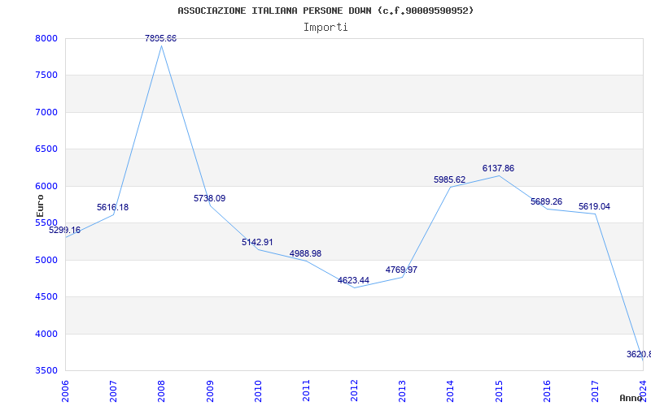Image resolution: width=651 pixels, height=406 pixels.
Task: Click the x-axis year 2008
Action: [161, 391]
